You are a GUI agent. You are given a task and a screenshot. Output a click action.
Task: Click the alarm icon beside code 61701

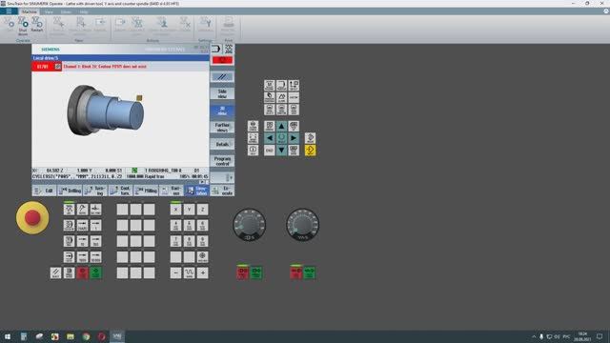click(x=58, y=67)
